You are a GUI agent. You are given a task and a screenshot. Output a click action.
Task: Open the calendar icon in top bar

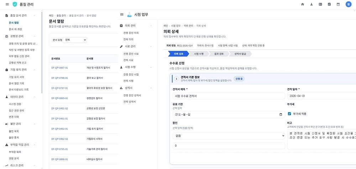(x=338, y=4)
